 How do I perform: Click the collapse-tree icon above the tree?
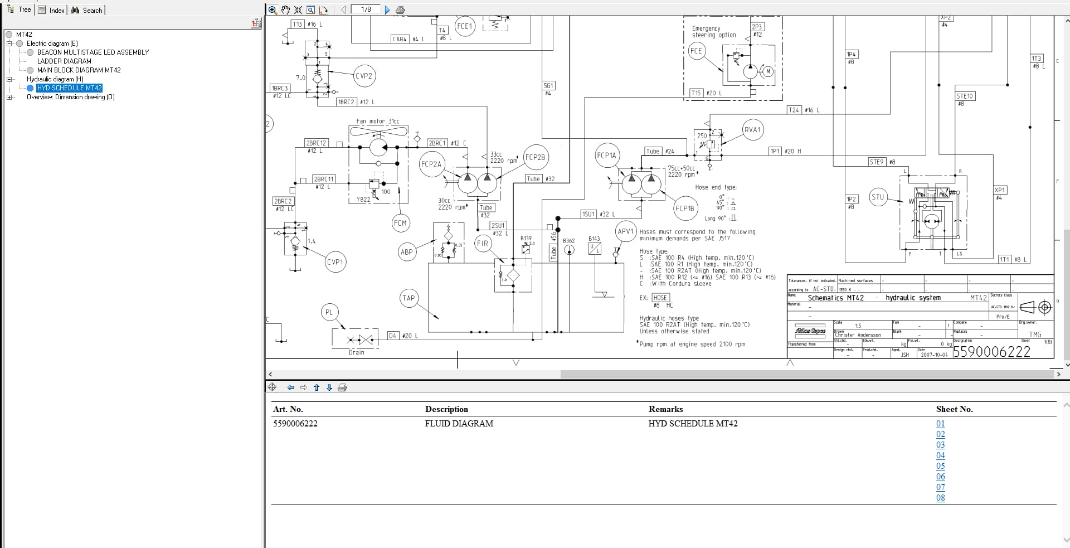pos(256,23)
